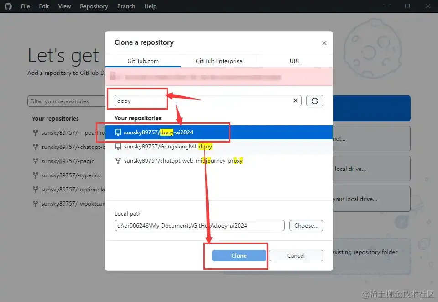Open the Edit menu
This screenshot has width=438, height=302.
pyautogui.click(x=44, y=6)
